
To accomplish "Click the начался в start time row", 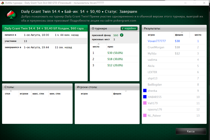I will click(45, 35).
